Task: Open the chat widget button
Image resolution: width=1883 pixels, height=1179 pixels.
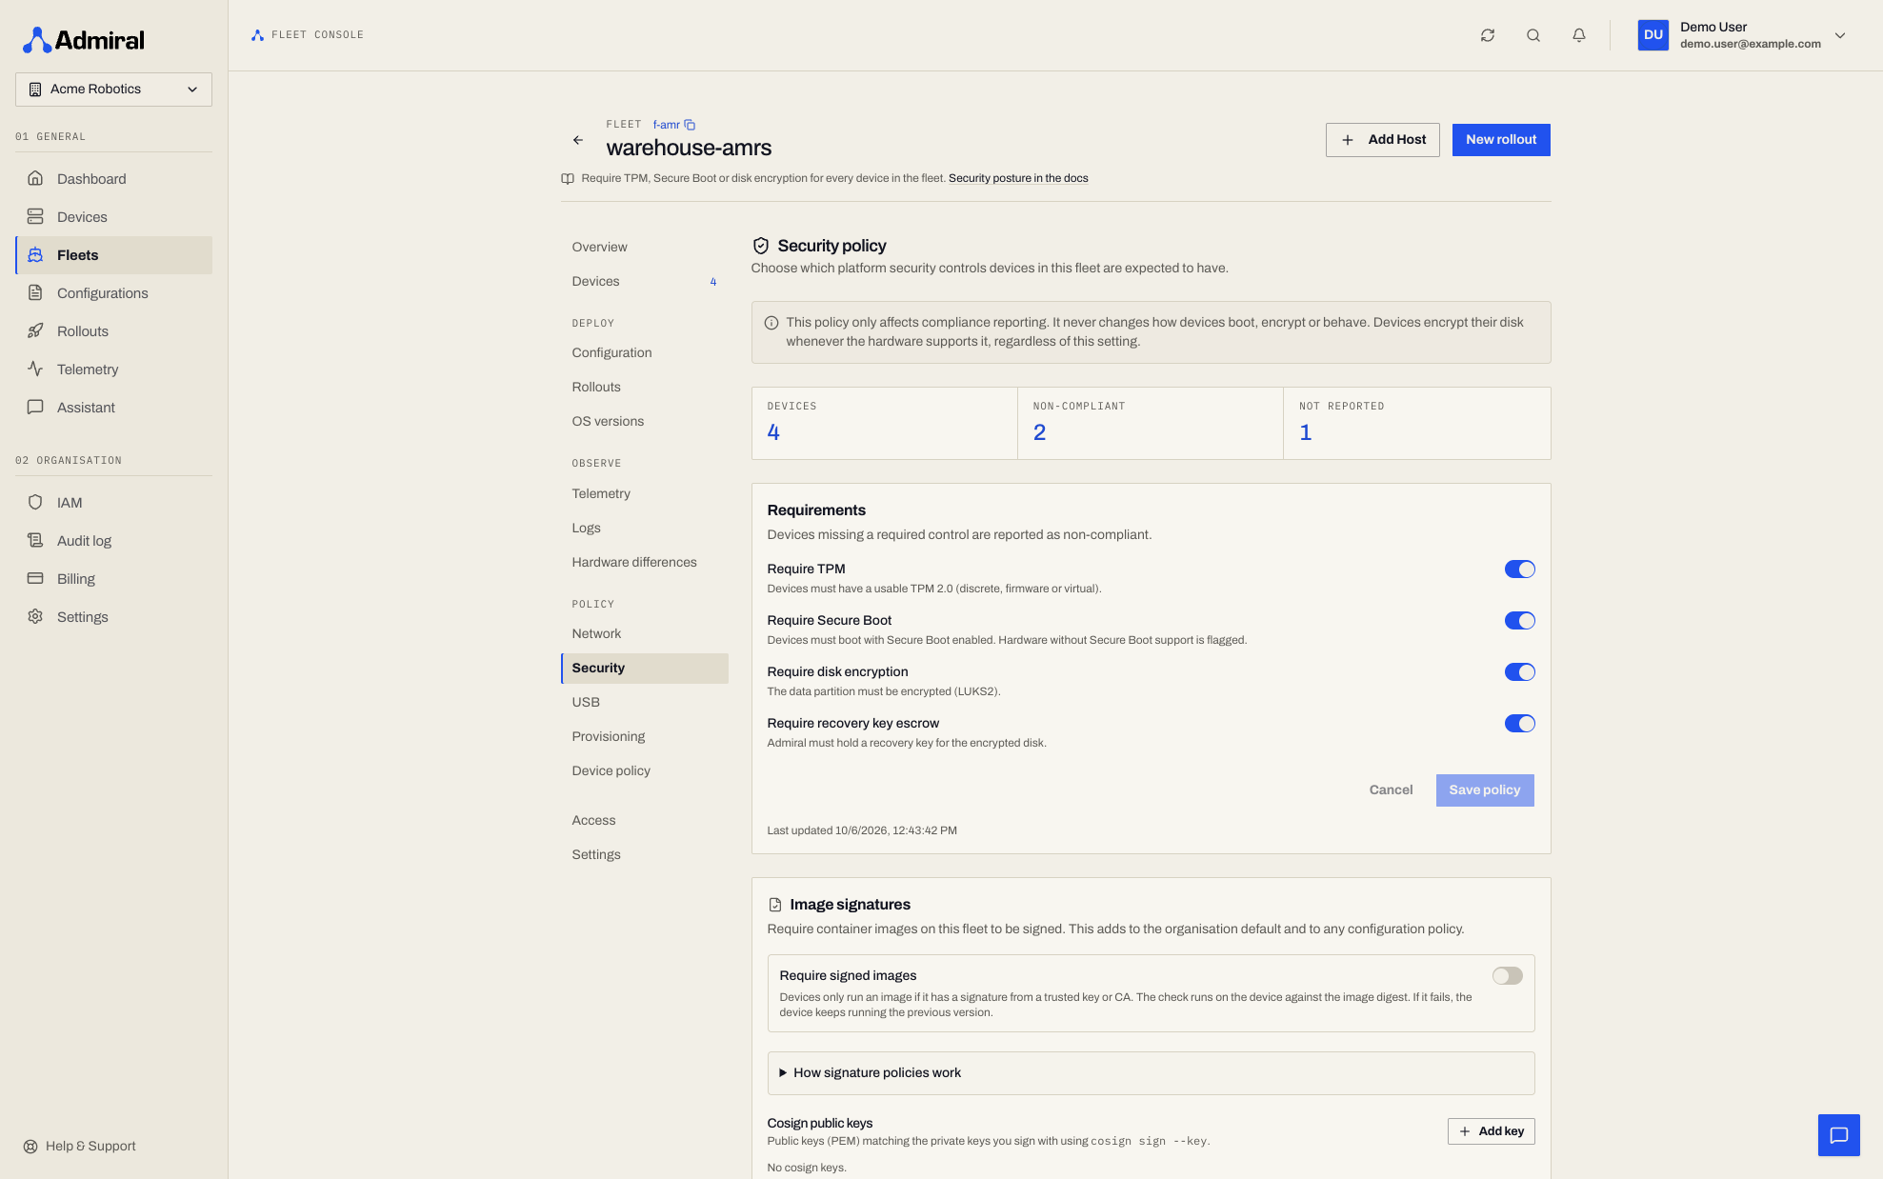Action: pos(1838,1135)
